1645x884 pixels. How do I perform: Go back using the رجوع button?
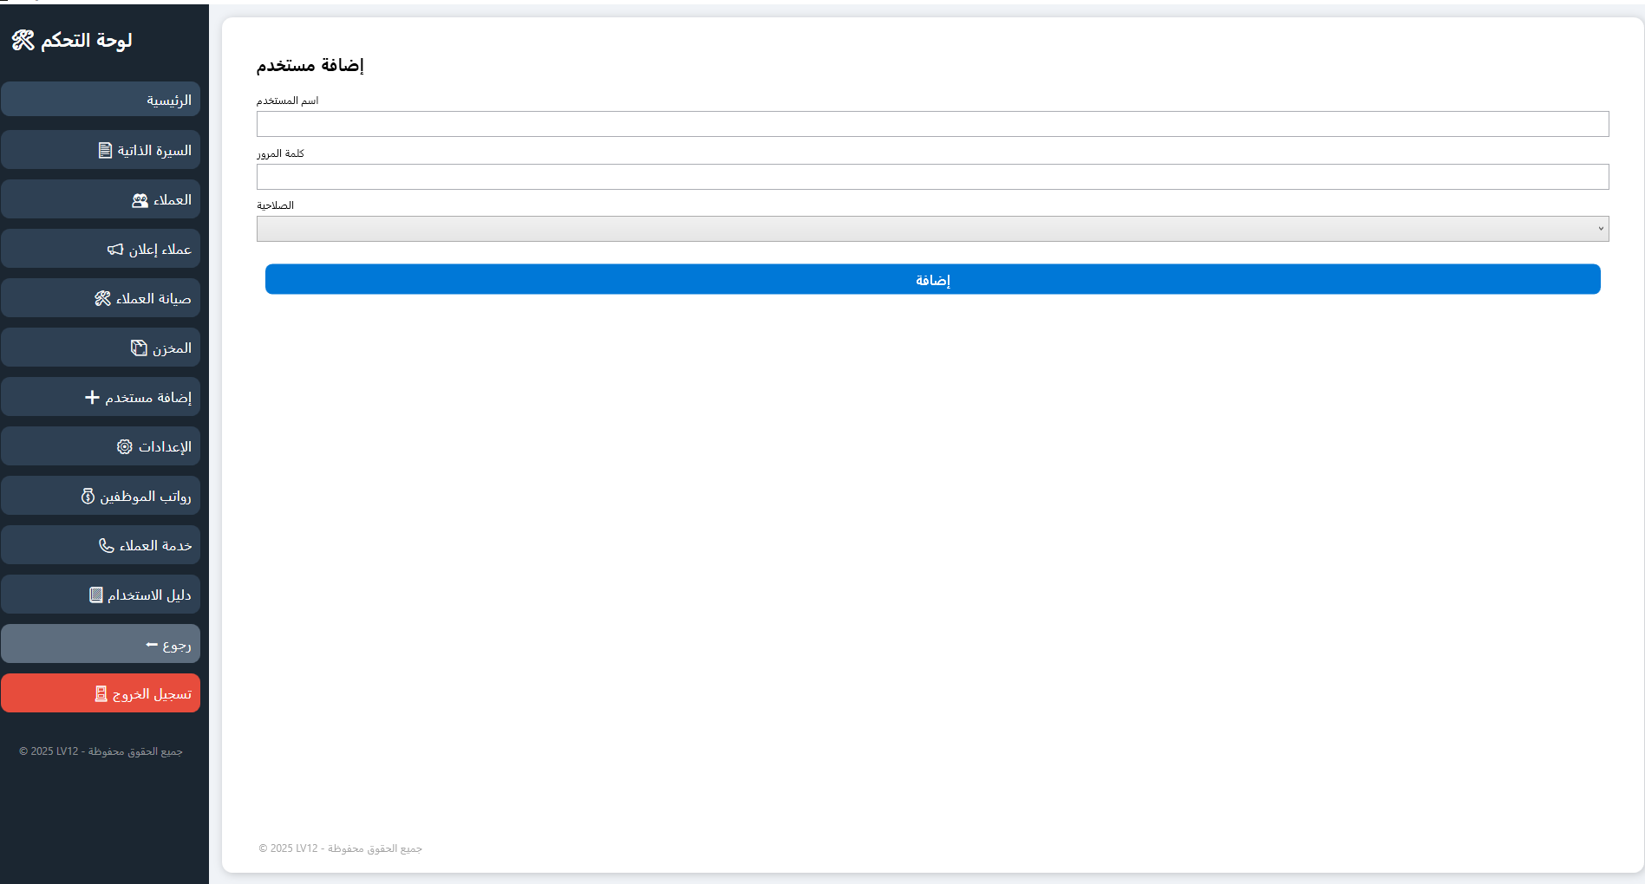[101, 644]
